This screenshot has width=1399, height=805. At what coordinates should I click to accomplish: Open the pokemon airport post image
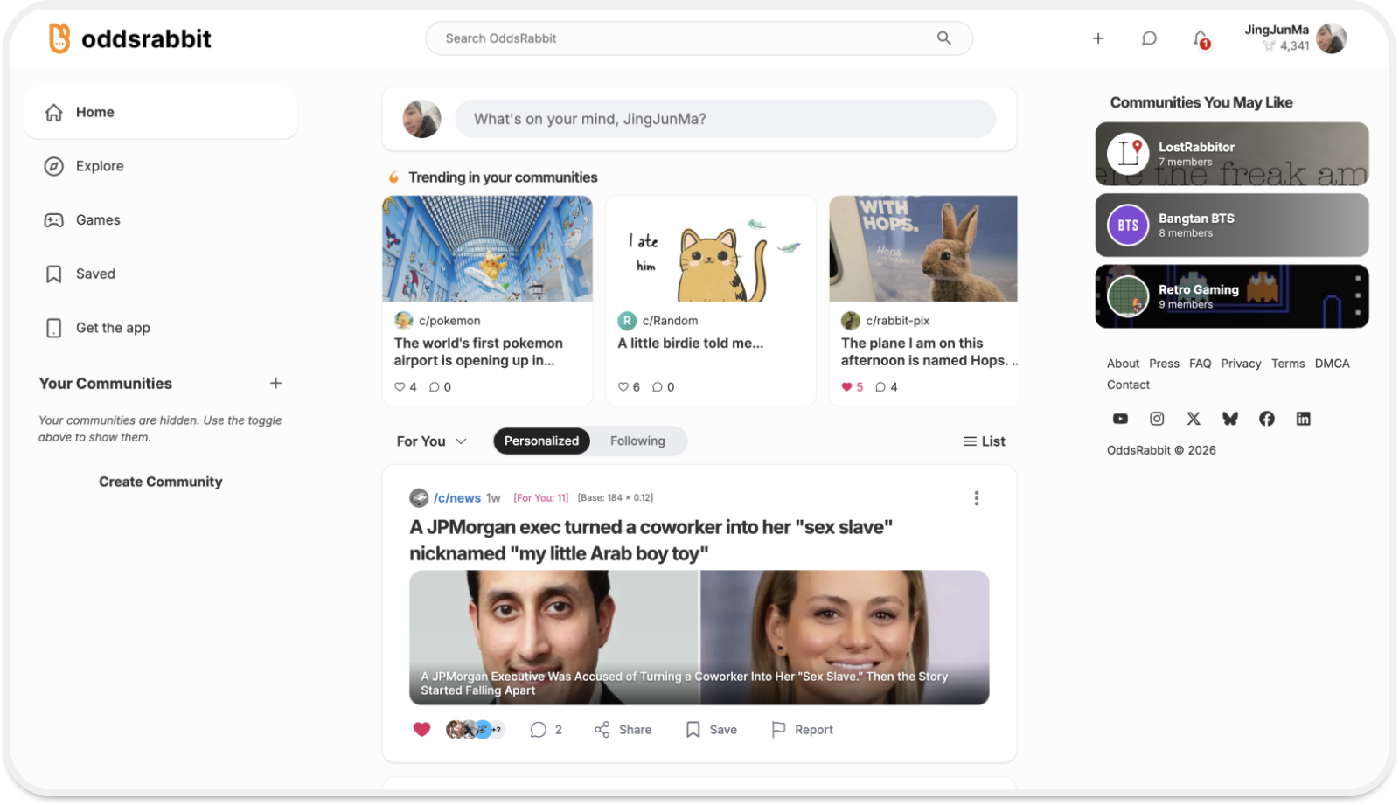(x=487, y=248)
